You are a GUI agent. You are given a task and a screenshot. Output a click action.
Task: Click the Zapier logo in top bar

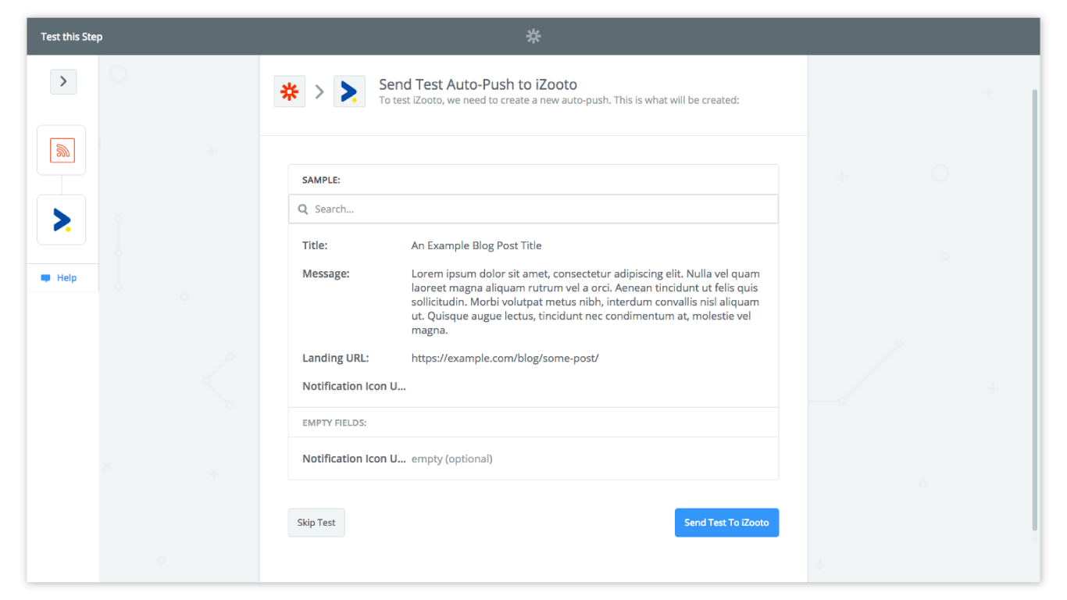[x=533, y=36]
